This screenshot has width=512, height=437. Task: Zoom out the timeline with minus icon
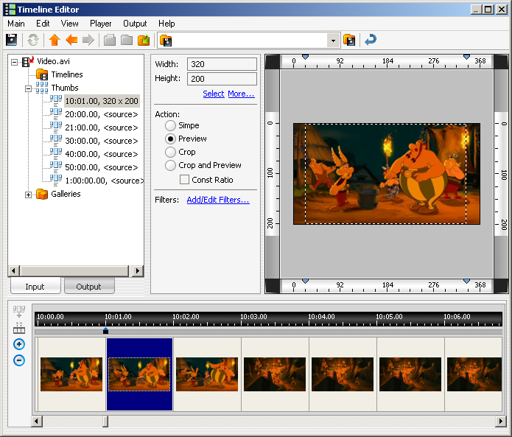point(19,360)
